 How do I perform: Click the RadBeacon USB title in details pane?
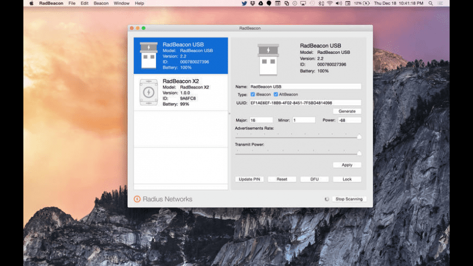point(320,46)
